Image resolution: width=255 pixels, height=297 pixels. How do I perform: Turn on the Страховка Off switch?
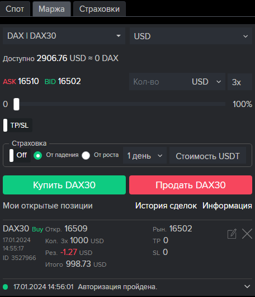20,155
